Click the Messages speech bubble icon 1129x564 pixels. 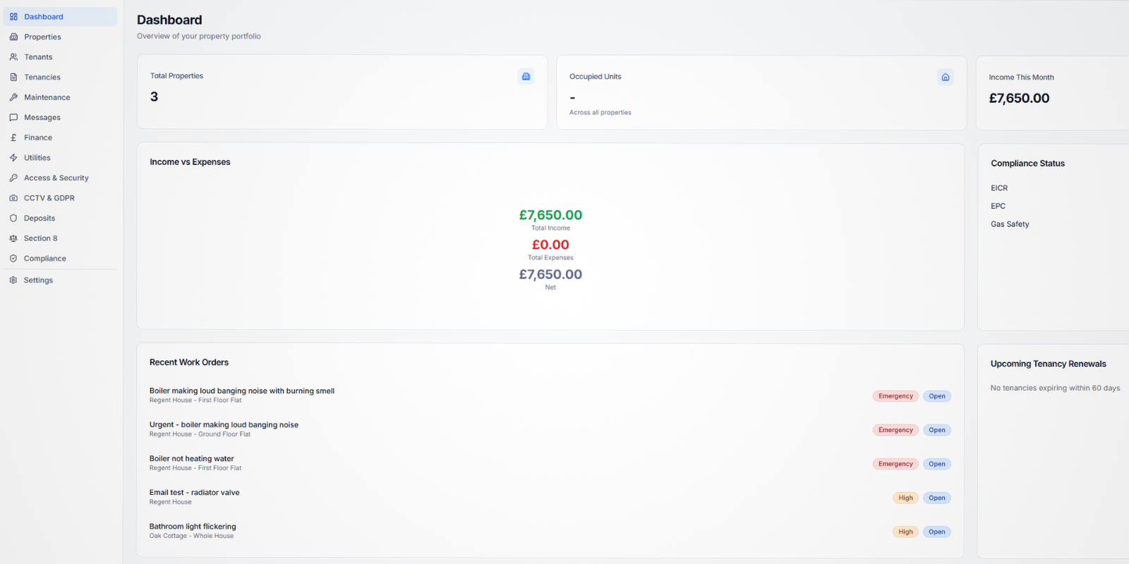tap(13, 118)
